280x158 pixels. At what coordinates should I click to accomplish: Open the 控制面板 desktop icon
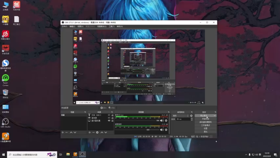[6, 108]
